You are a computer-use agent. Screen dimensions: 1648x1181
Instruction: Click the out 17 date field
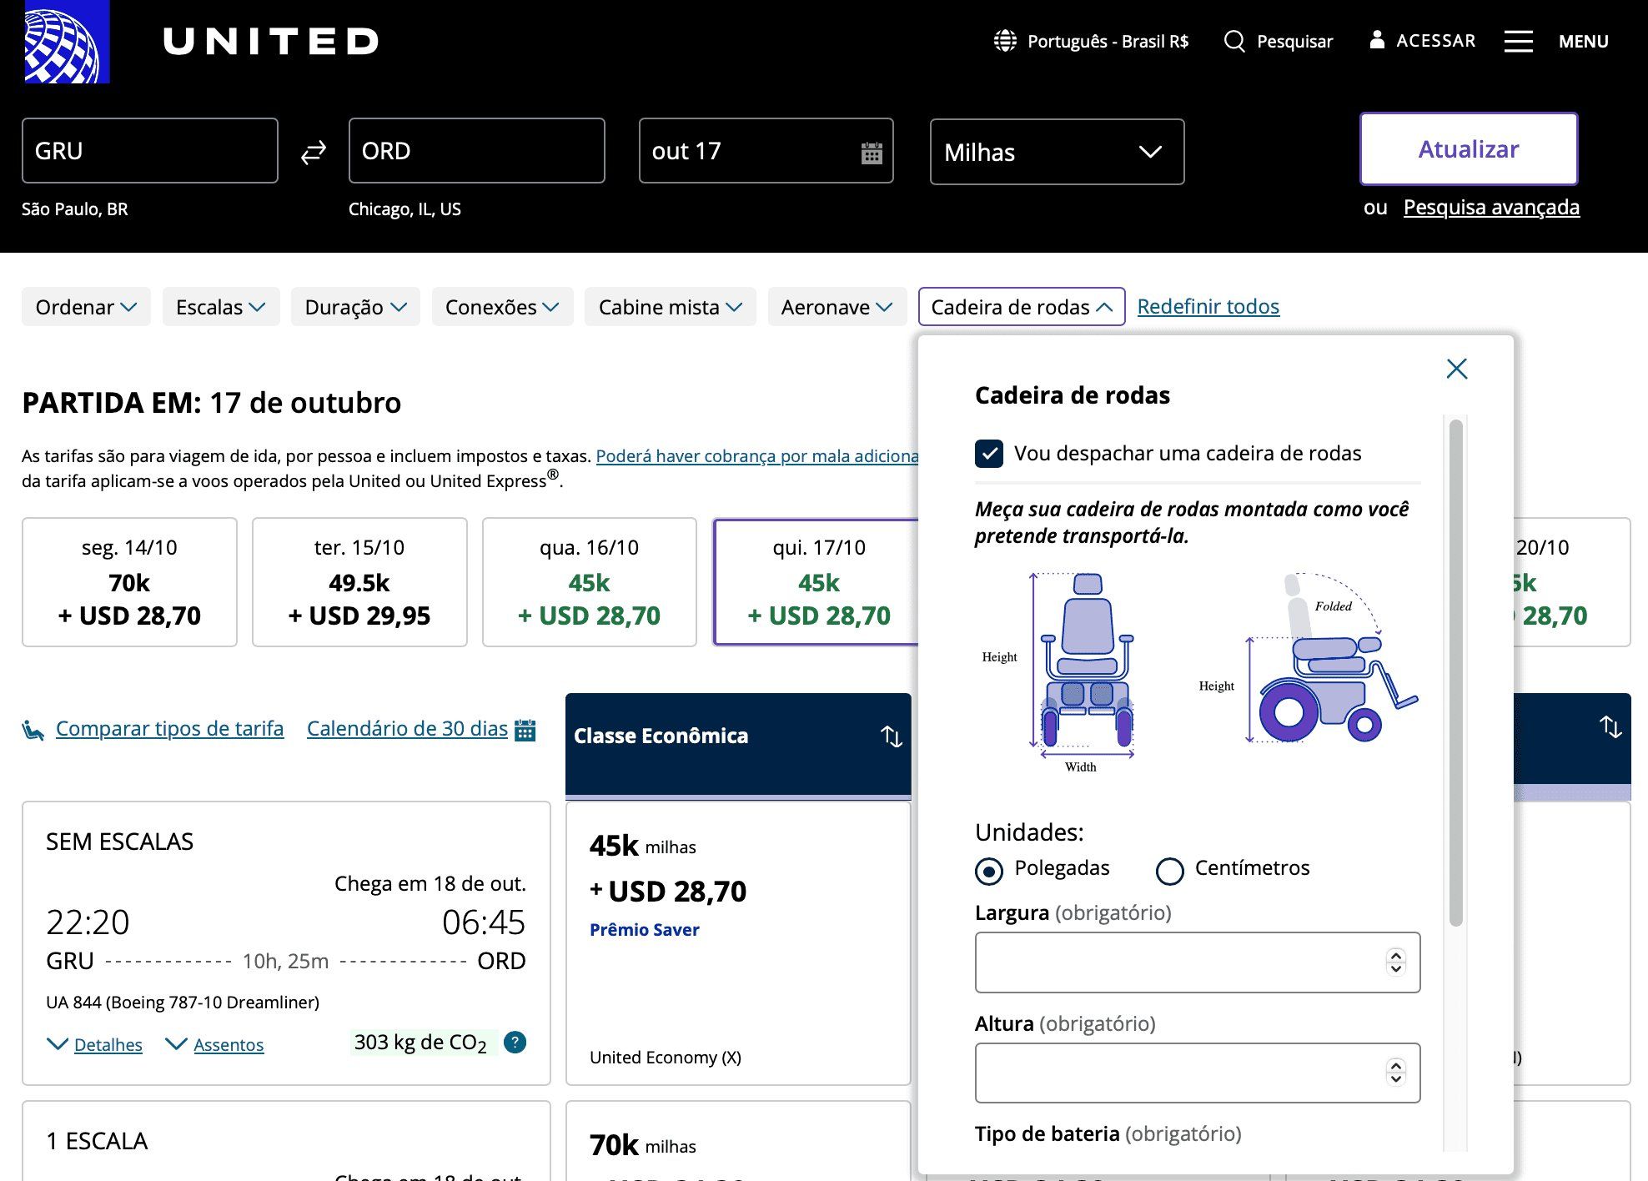tap(766, 150)
